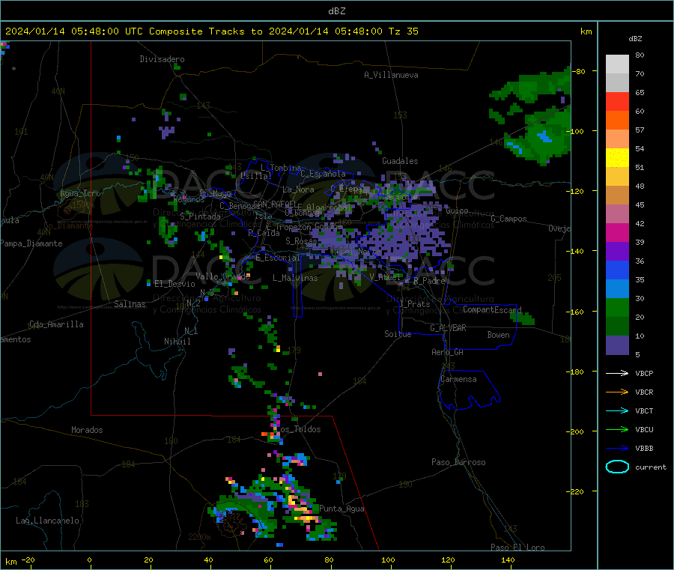Click the Paso_El_Loro map label
Image resolution: width=674 pixels, height=570 pixels.
click(517, 547)
